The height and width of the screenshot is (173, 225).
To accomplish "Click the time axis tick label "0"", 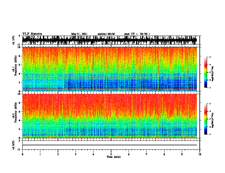I will 22,154.
